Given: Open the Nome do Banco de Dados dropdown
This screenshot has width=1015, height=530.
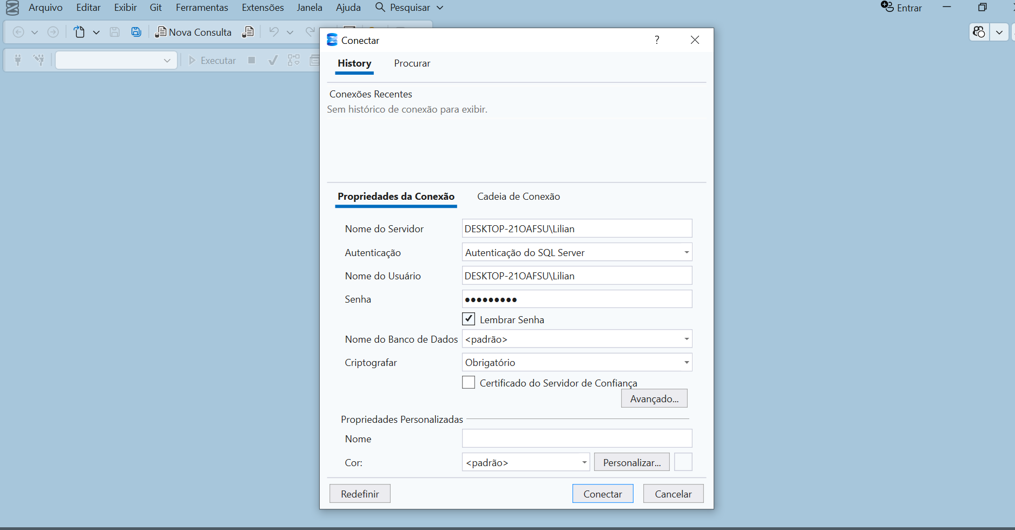Looking at the screenshot, I should pos(577,339).
